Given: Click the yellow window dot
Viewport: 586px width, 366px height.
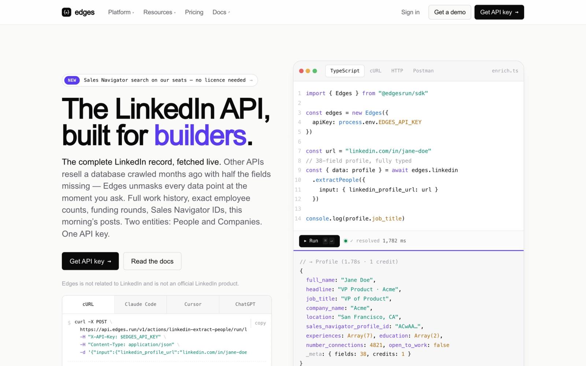Looking at the screenshot, I should 308,71.
